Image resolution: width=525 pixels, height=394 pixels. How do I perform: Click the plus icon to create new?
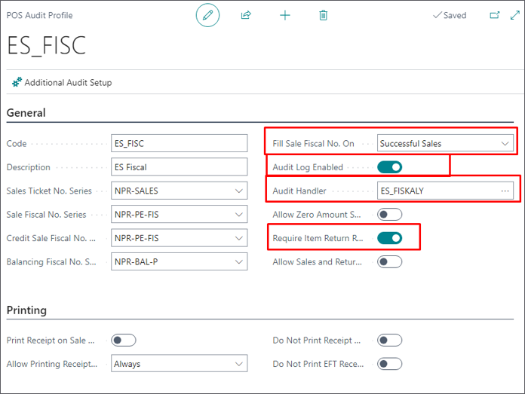pyautogui.click(x=285, y=15)
